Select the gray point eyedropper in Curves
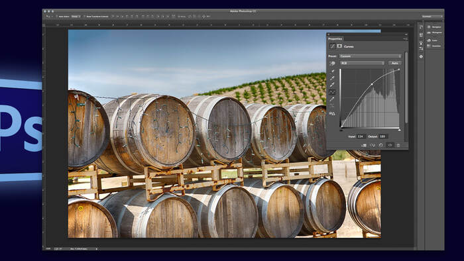Screen dimensions: 464x261 point(332,78)
